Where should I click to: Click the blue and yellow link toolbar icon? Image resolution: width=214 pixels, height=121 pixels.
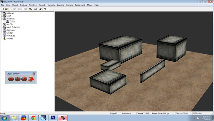(41, 9)
